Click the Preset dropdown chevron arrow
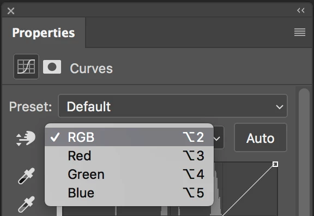 [x=279, y=107]
